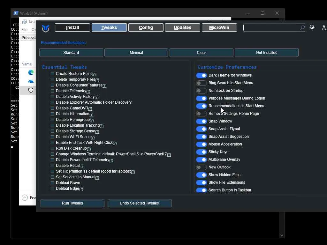Collapse Task Manager with Fewer details chevron
Viewport: 327px width, 245px height.
[25, 197]
